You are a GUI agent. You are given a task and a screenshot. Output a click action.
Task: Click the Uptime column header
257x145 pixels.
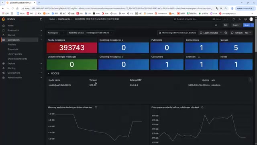[x=205, y=80]
